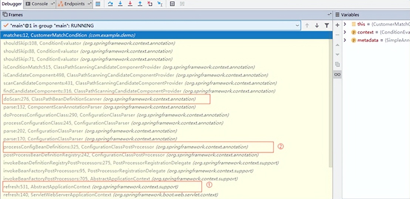Select the 'context' variable row
The image size is (410, 199).
pos(376,32)
